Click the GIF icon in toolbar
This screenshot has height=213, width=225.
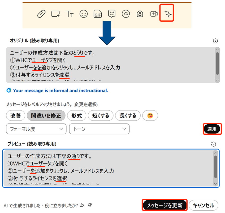(98, 14)
